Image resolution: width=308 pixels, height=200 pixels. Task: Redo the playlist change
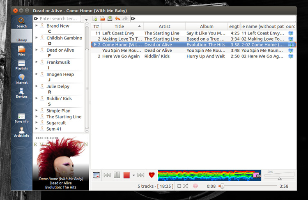coord(125,18)
